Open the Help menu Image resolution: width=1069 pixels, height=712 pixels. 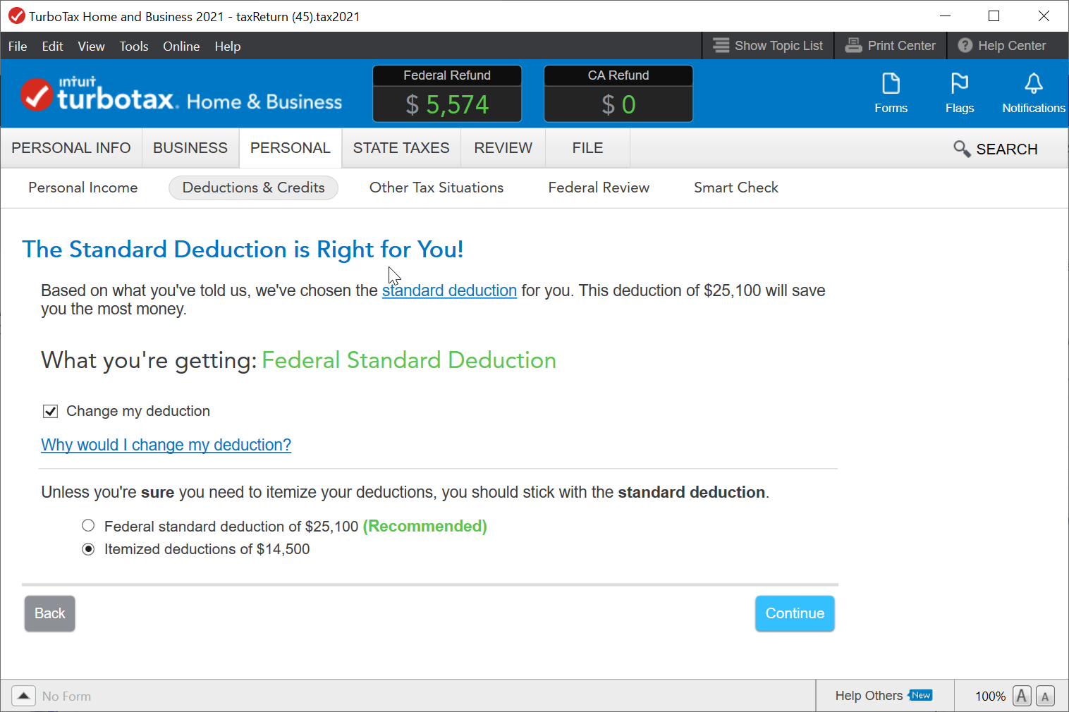[x=228, y=46]
